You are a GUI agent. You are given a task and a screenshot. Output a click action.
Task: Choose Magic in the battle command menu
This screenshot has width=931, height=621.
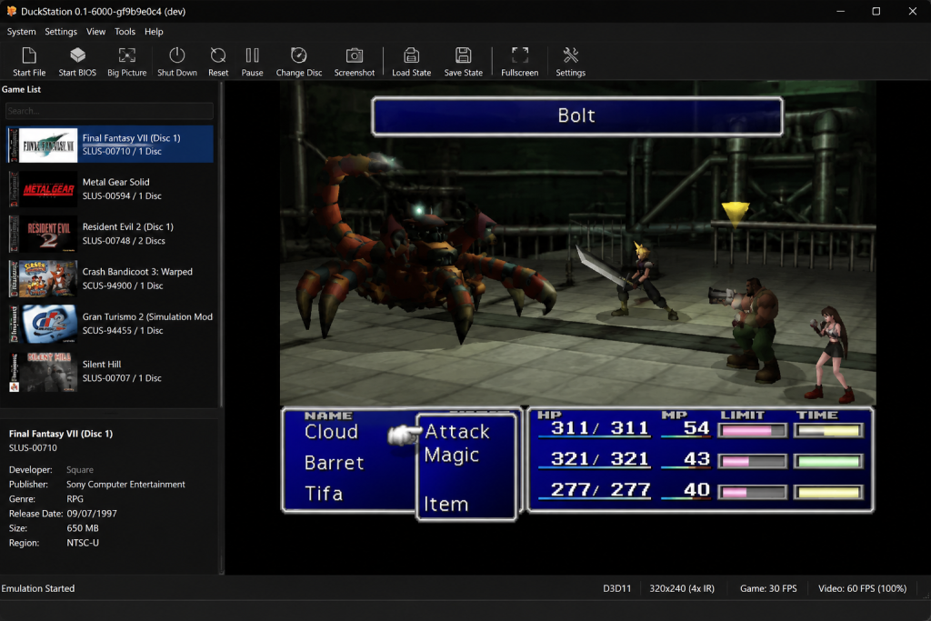click(451, 456)
